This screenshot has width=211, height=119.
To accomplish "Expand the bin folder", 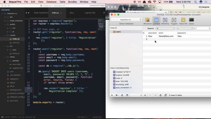I will (5, 17).
